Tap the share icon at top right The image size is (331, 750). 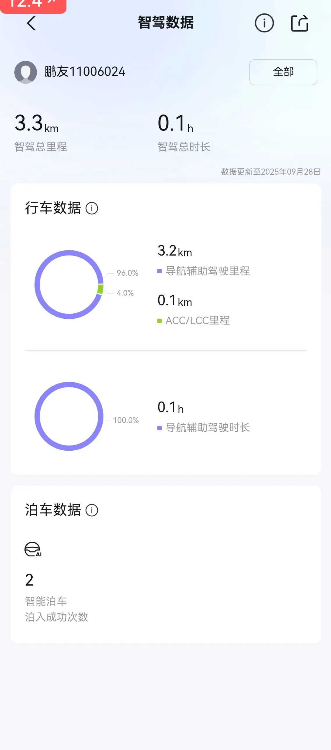[300, 23]
